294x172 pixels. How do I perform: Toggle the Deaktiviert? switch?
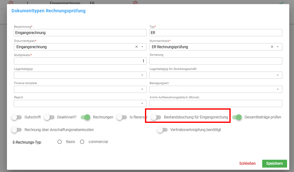(x=49, y=117)
